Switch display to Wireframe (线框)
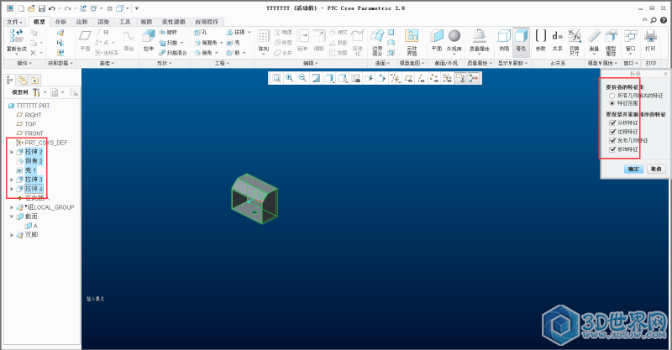The width and height of the screenshot is (672, 350). pos(504,41)
